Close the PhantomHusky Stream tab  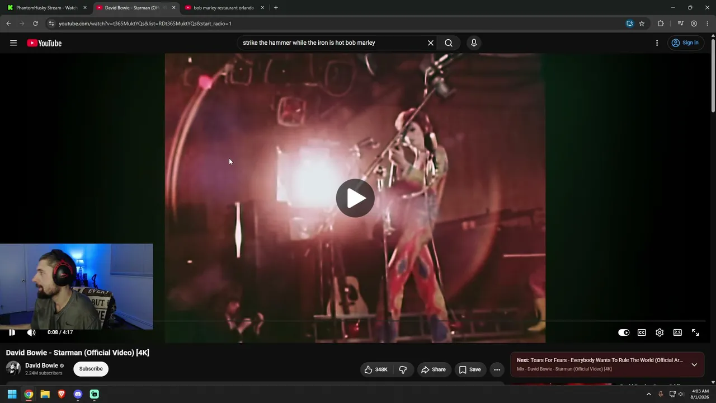pos(85,8)
